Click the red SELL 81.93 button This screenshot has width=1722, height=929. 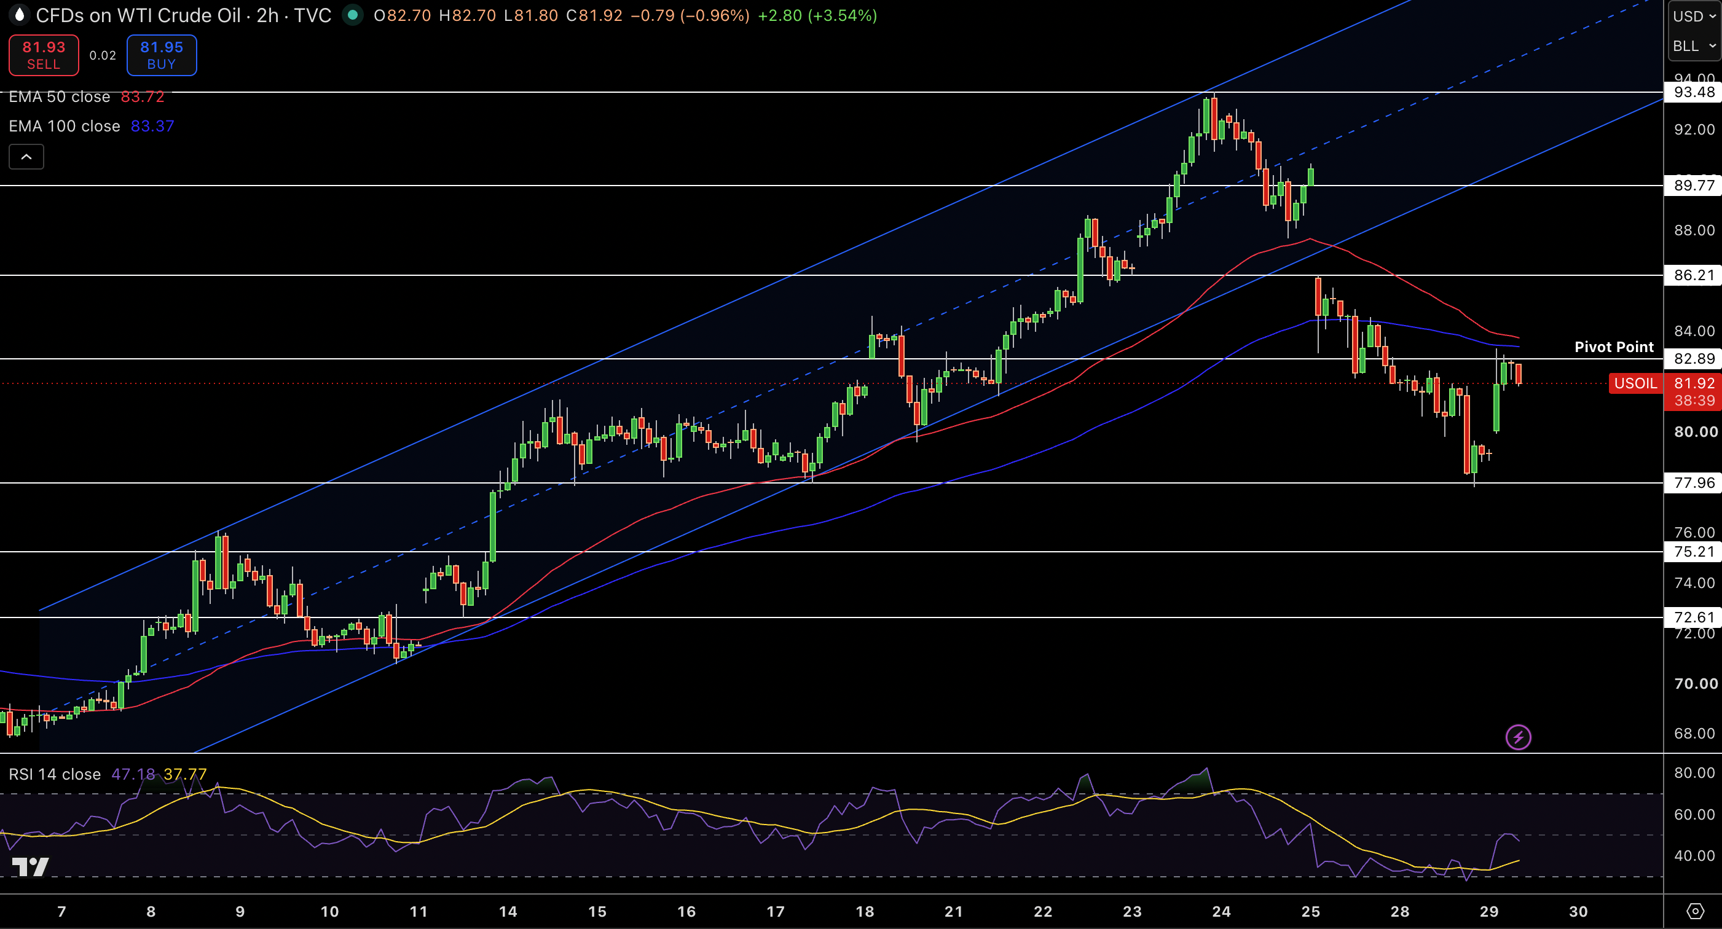[44, 55]
